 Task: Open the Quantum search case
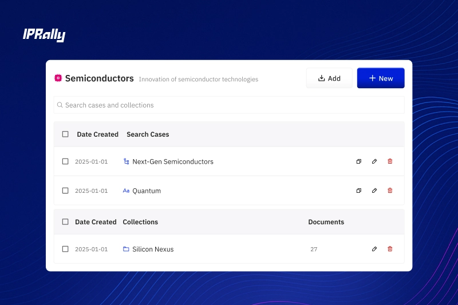(147, 191)
